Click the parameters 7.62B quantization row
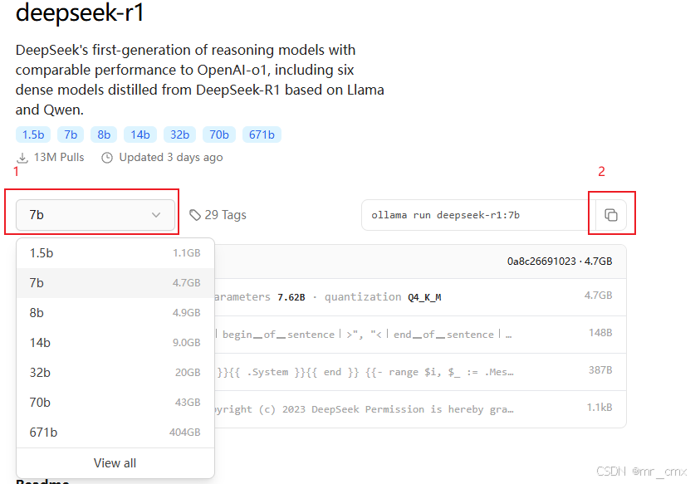The image size is (695, 484). [420, 297]
